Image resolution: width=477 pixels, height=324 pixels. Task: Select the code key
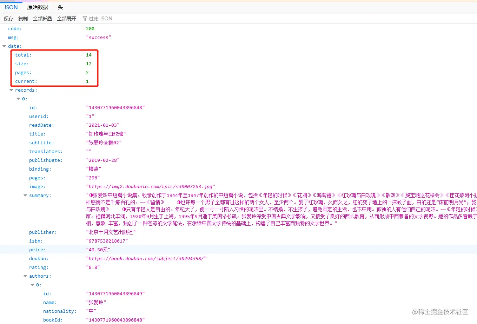coord(15,29)
